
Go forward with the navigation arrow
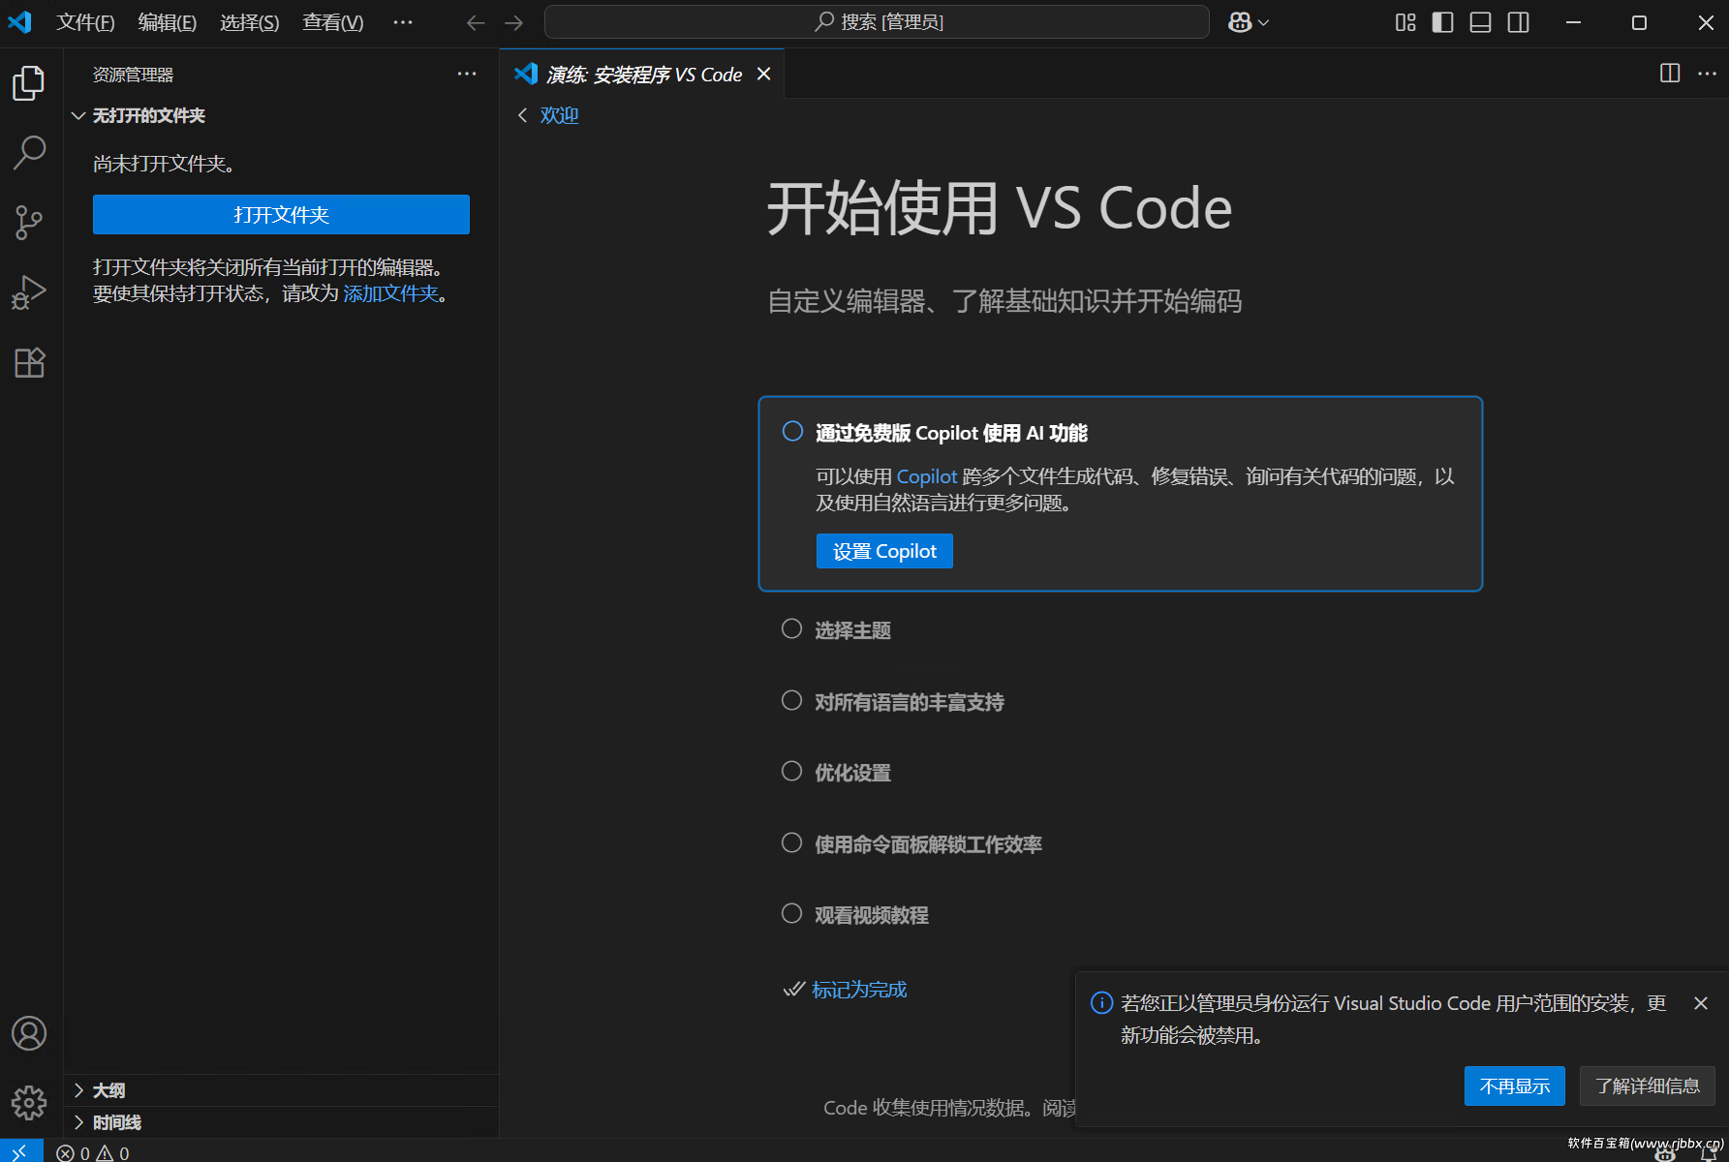coord(514,22)
